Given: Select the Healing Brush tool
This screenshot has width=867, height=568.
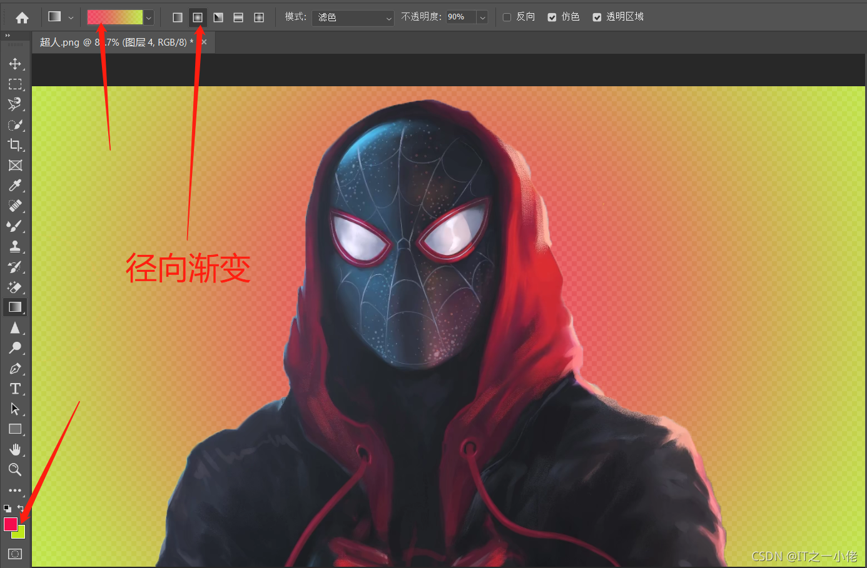Looking at the screenshot, I should point(15,206).
